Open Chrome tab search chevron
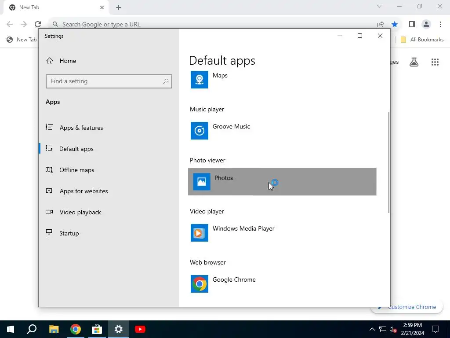 click(x=379, y=6)
